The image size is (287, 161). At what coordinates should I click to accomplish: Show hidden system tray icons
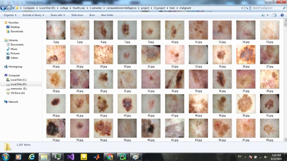(245, 157)
